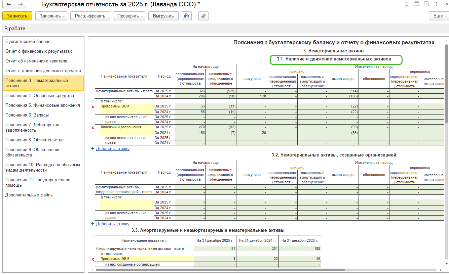Screen dimensions: 449x274
Task: Expand the Заполнить dropdown
Action: pyautogui.click(x=52, y=16)
